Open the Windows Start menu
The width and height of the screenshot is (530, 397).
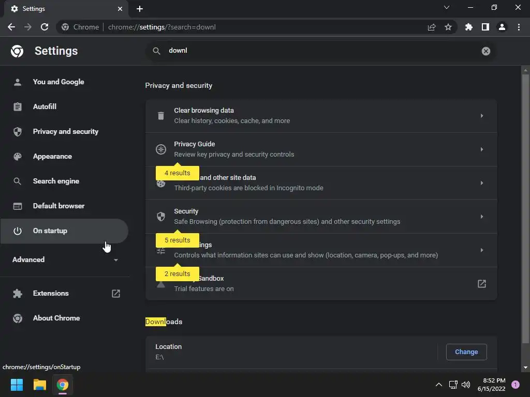(x=17, y=385)
